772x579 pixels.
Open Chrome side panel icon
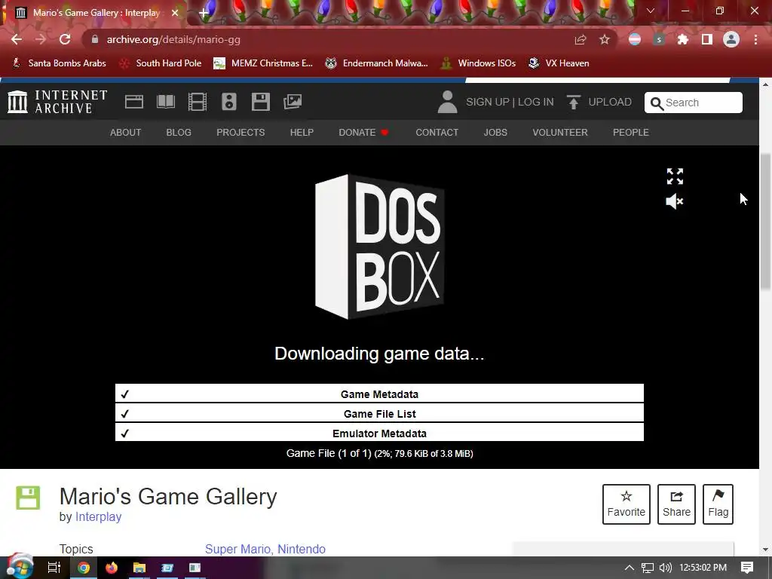(x=707, y=39)
